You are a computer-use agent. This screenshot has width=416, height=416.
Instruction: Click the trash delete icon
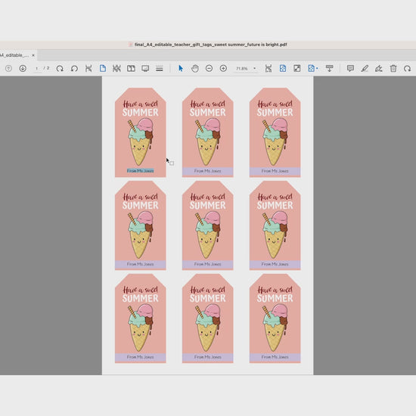tap(393, 68)
